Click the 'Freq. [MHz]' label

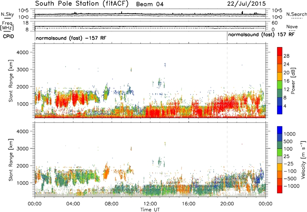[7, 26]
